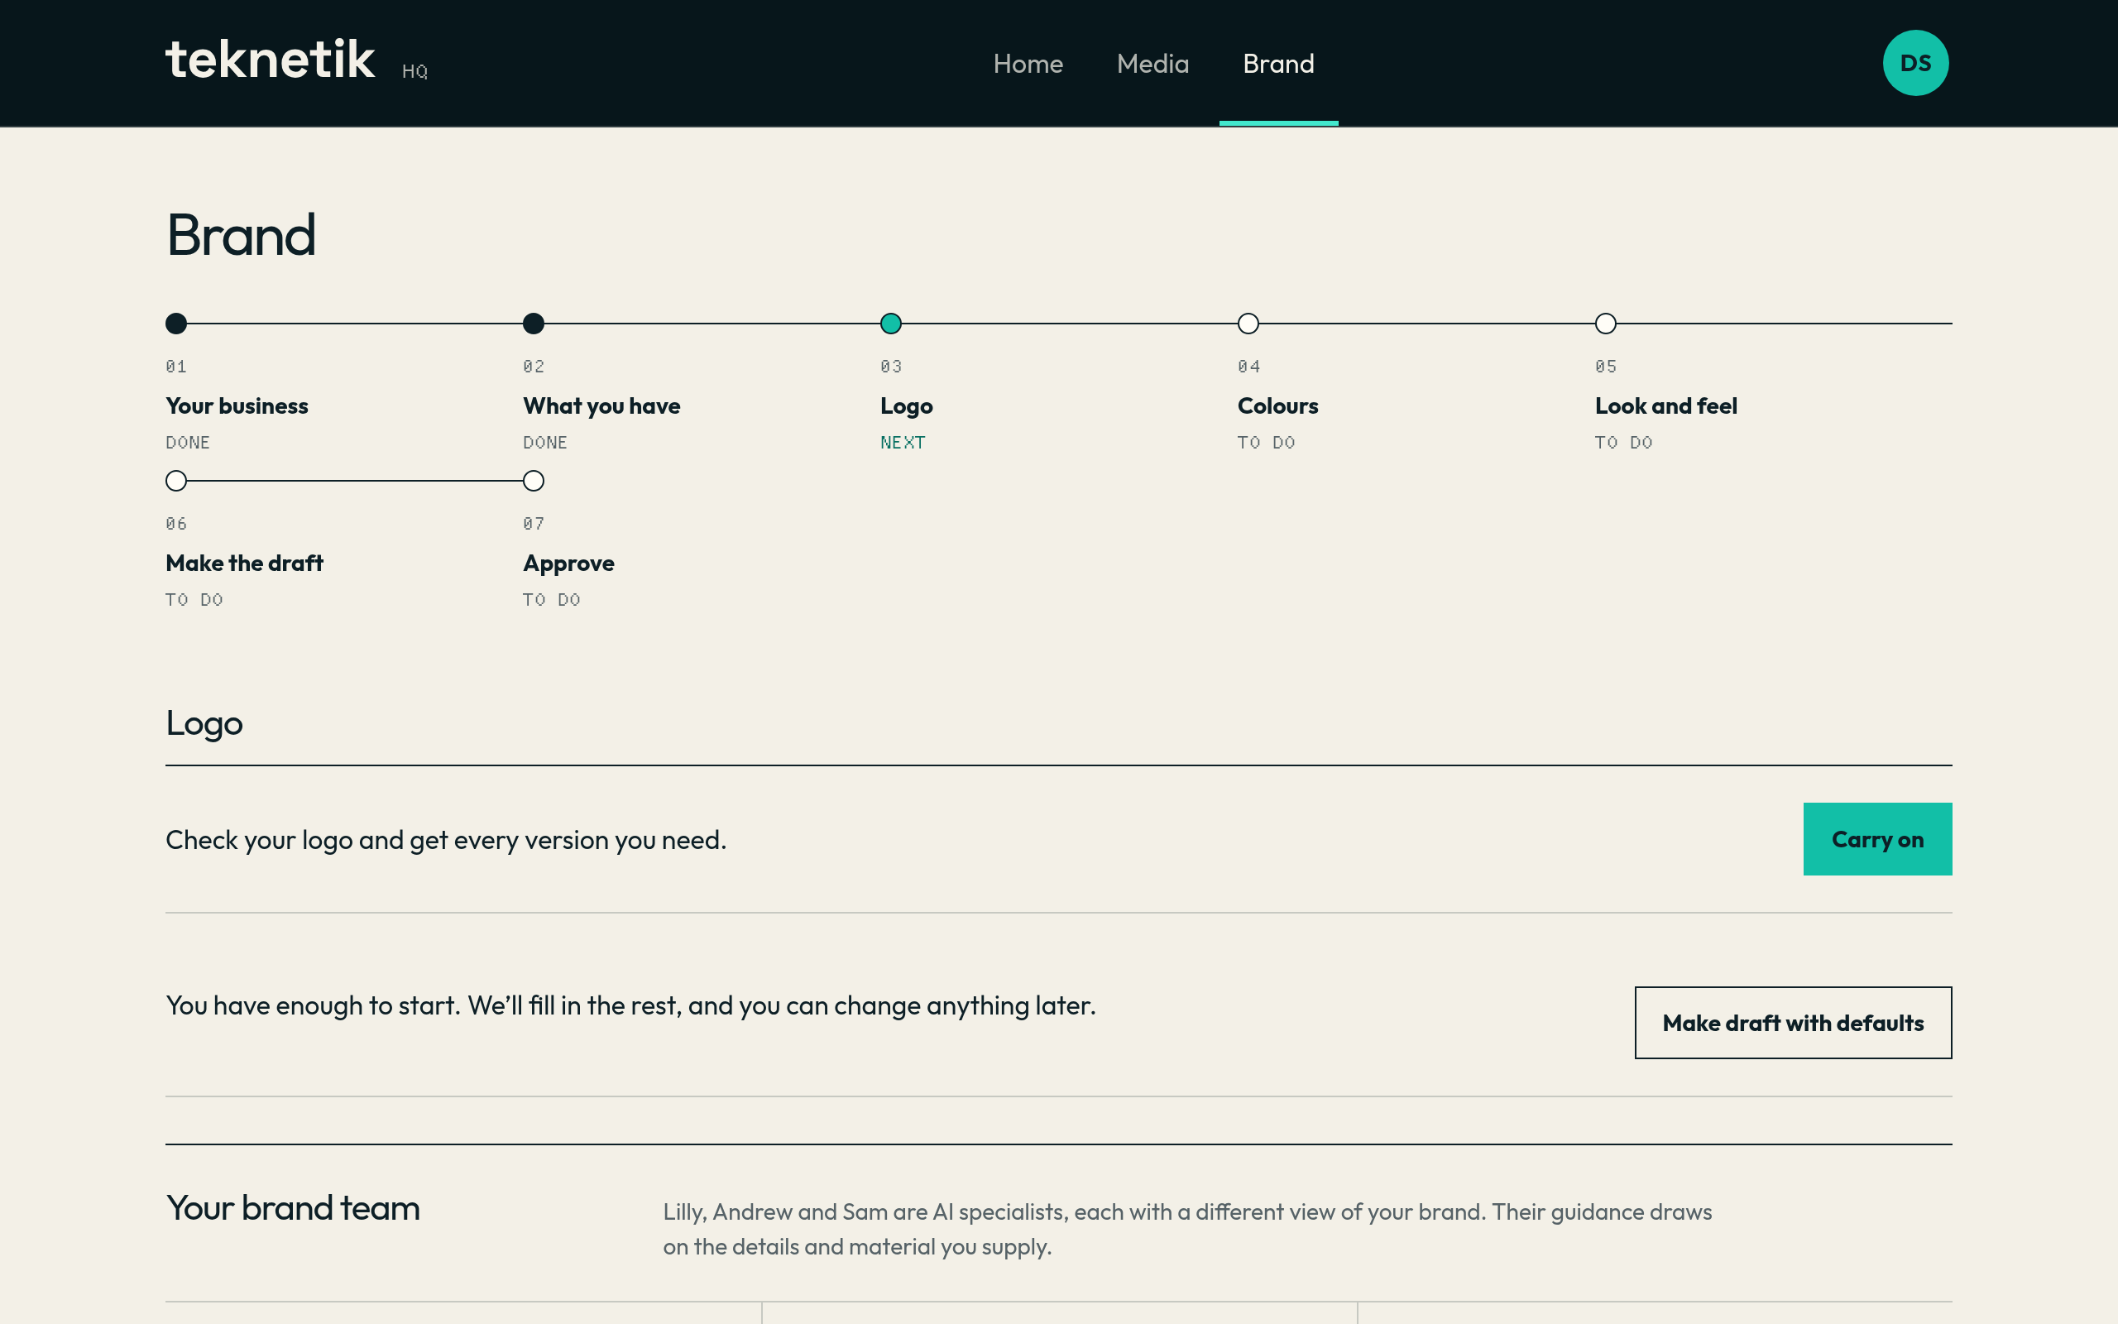Click the Lilly, Andrew and Sam description text

click(x=1186, y=1230)
